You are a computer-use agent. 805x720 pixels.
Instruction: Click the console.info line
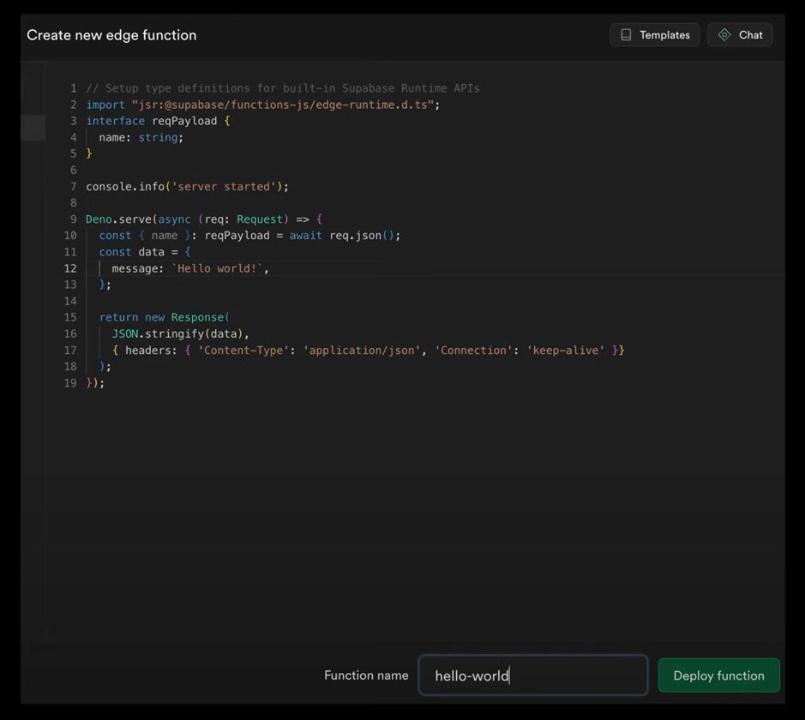(x=188, y=187)
